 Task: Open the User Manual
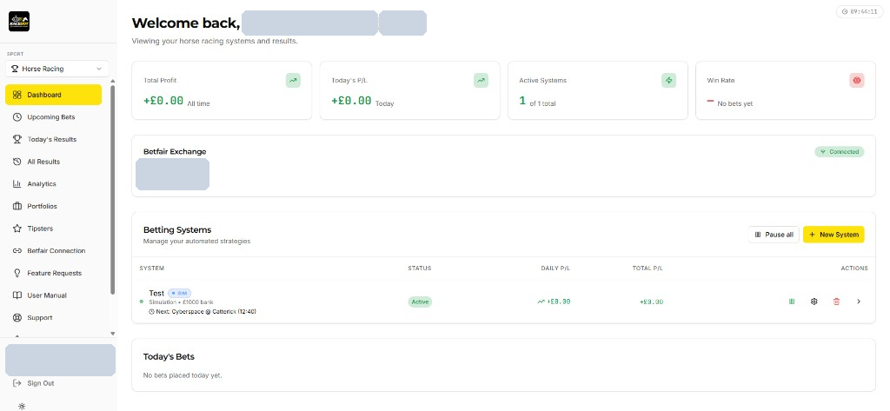point(53,295)
